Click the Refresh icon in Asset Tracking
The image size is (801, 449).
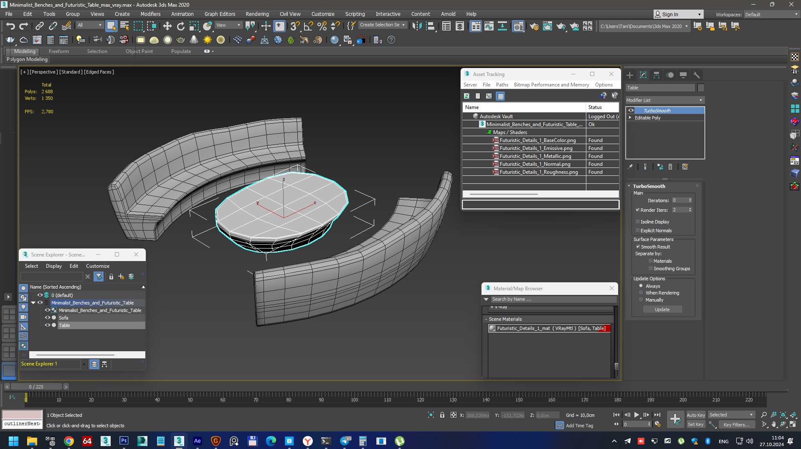466,96
